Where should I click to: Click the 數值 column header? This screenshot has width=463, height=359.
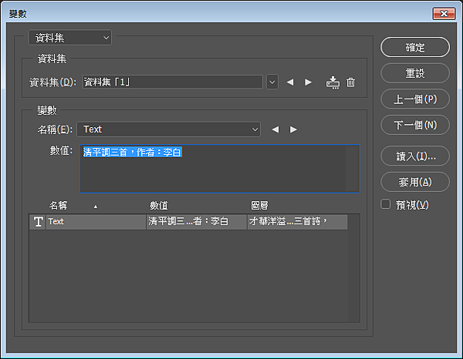[159, 206]
